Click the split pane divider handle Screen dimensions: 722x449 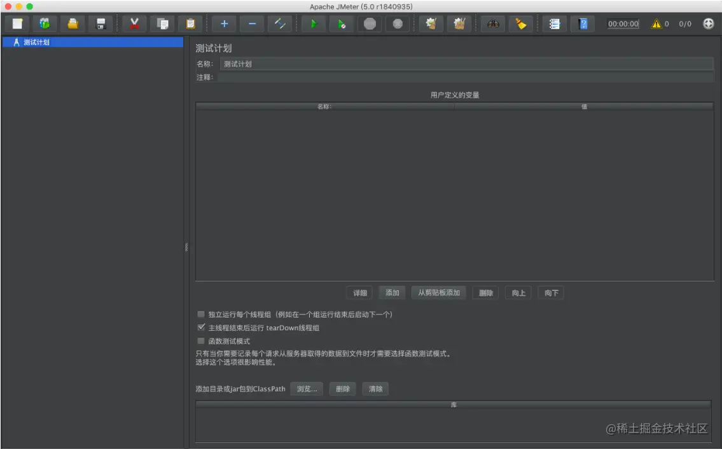[x=186, y=247]
